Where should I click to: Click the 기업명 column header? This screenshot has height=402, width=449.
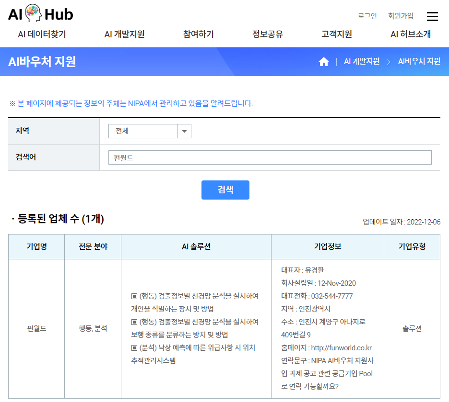(x=36, y=247)
